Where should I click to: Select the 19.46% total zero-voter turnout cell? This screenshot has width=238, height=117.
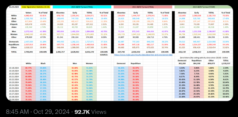tap(226, 97)
